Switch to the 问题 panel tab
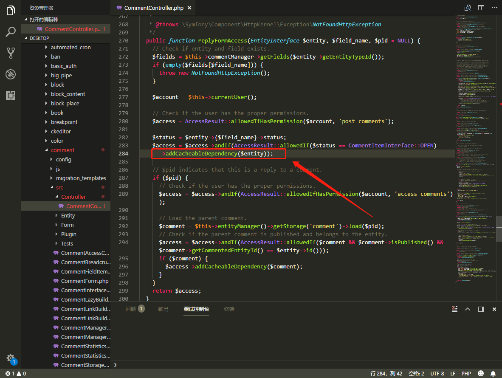 pyautogui.click(x=135, y=309)
